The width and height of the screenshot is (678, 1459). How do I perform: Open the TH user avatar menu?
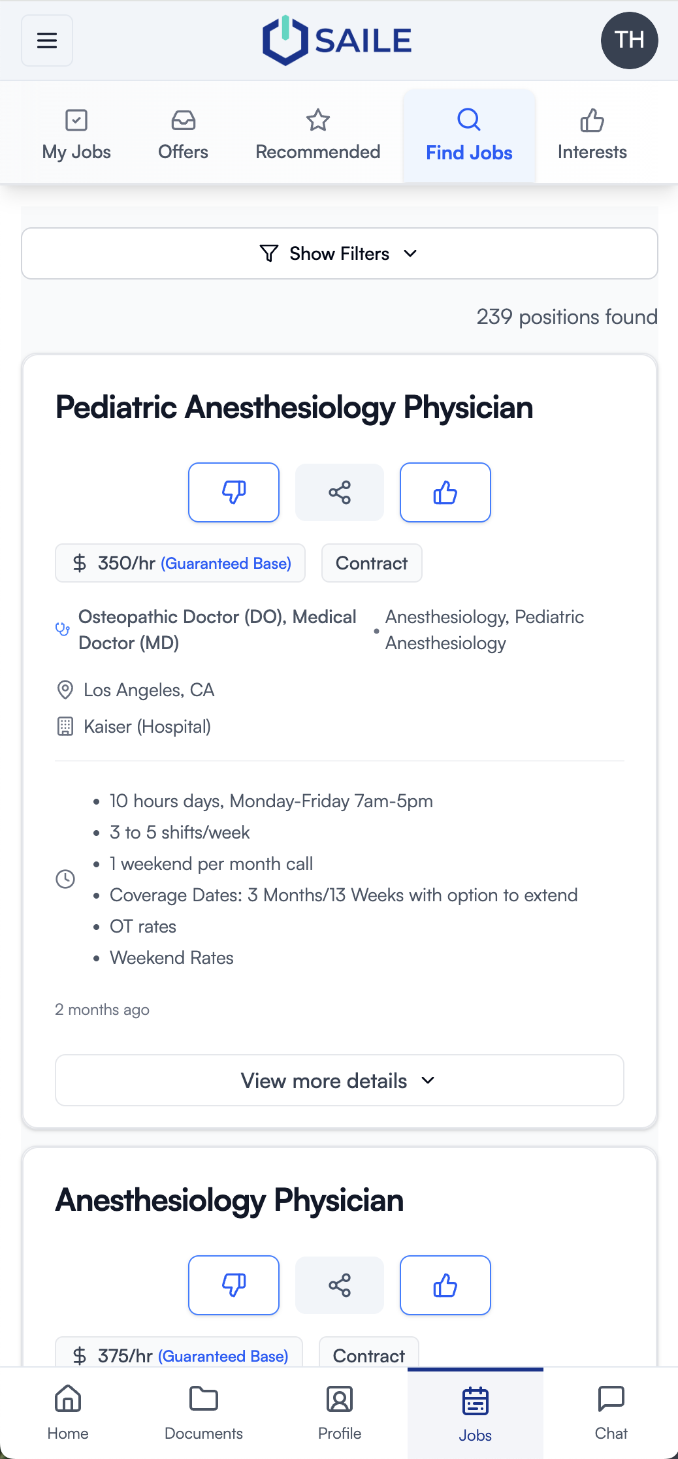(629, 40)
